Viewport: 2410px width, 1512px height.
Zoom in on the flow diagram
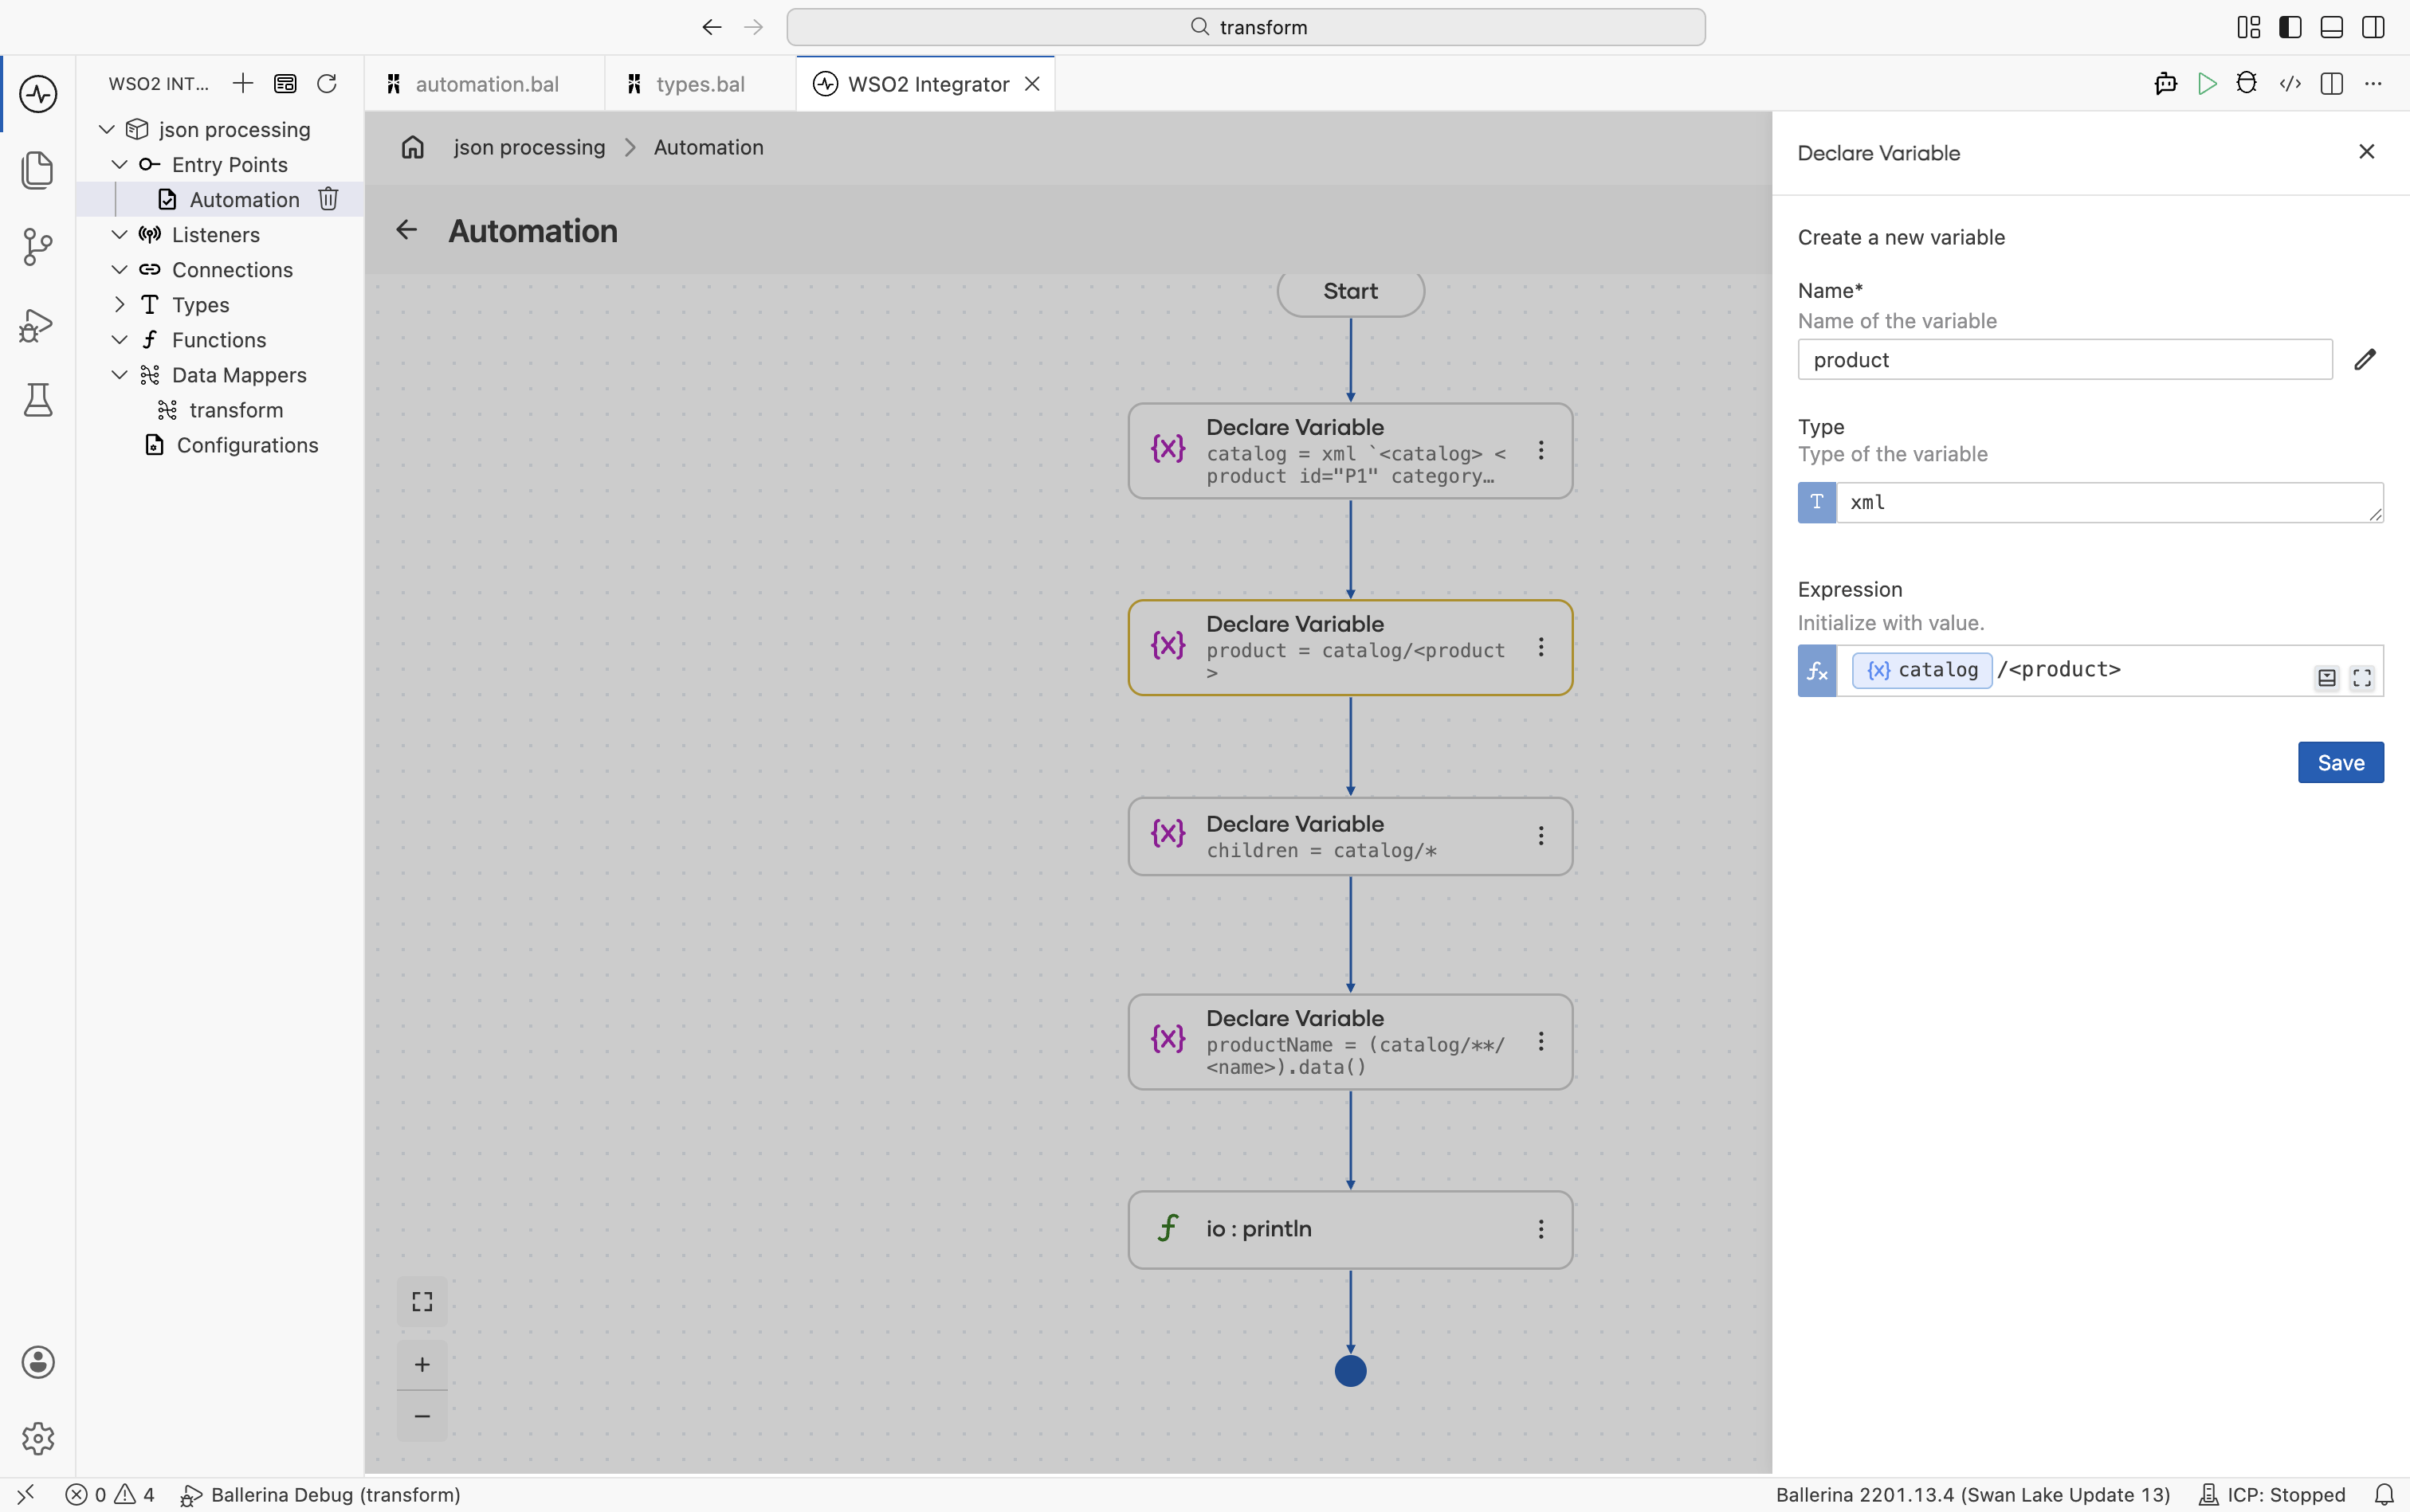[x=422, y=1364]
